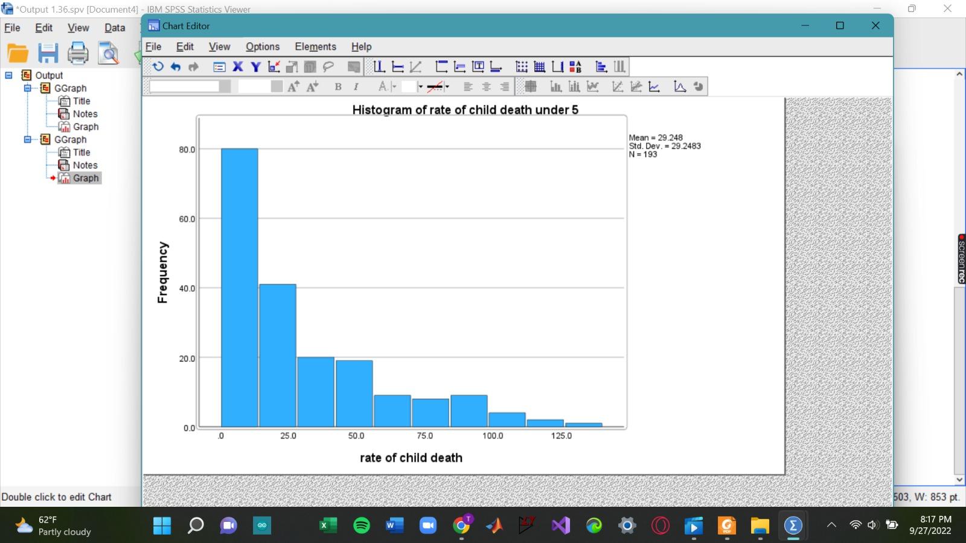Toggle italic formatting in Chart Editor
The height and width of the screenshot is (543, 966).
(356, 86)
